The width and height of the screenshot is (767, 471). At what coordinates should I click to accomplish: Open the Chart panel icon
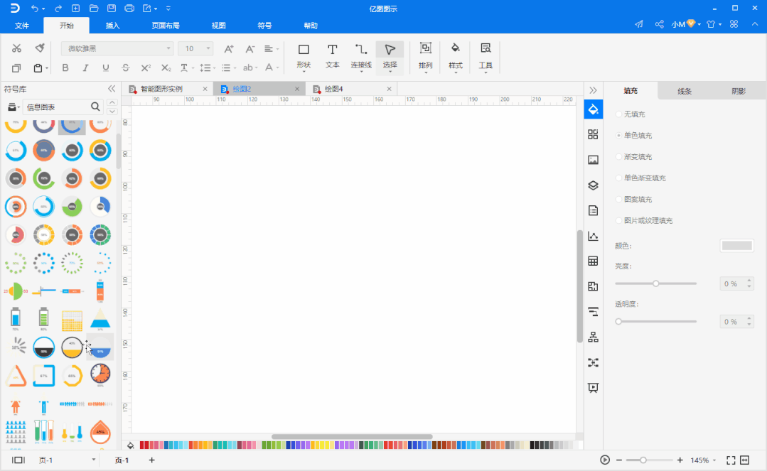[593, 236]
